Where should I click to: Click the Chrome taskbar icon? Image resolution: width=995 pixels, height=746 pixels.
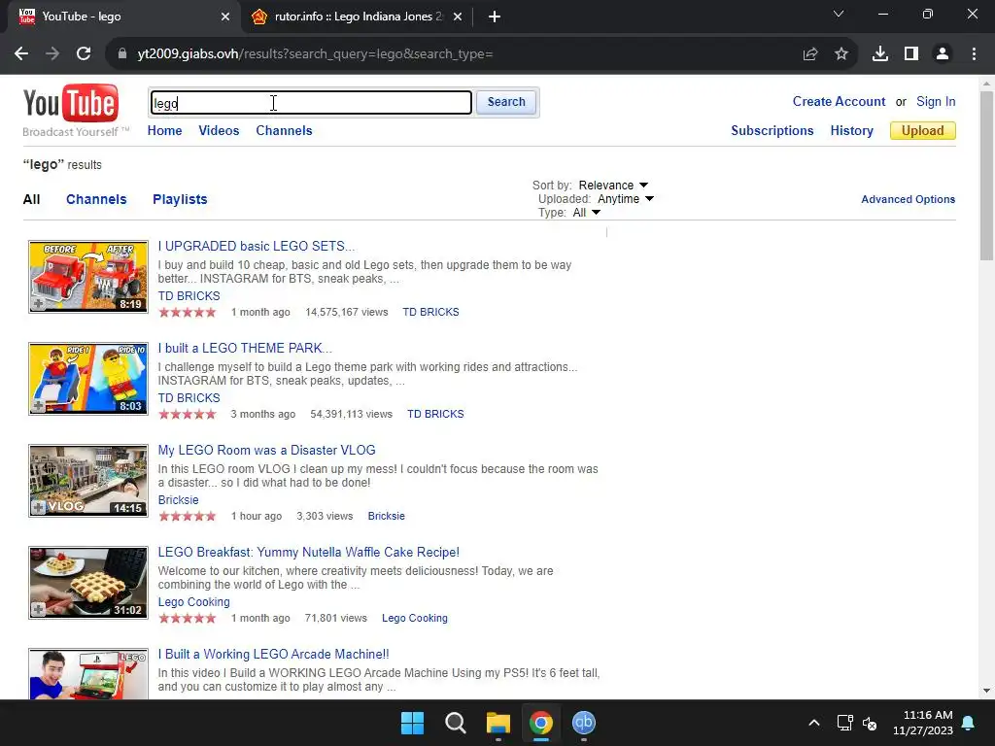(540, 723)
